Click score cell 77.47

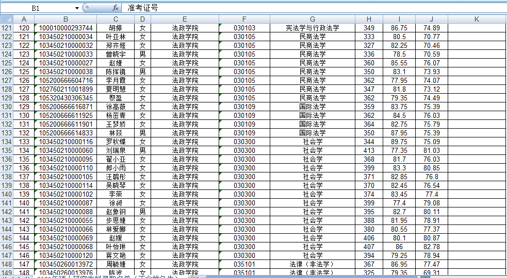[x=432, y=264]
